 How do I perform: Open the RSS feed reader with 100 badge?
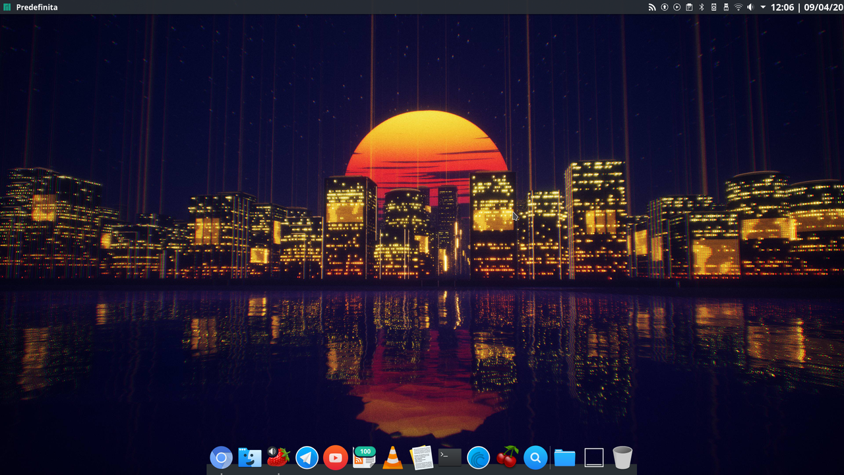click(x=364, y=457)
